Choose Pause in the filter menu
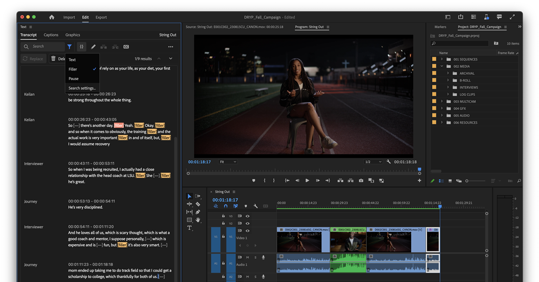539x282 pixels. tap(82, 79)
